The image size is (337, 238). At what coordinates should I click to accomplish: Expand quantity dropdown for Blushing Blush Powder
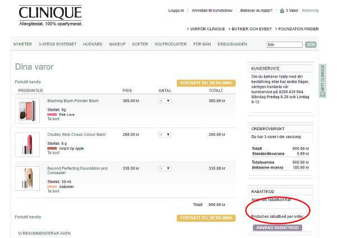(x=165, y=101)
